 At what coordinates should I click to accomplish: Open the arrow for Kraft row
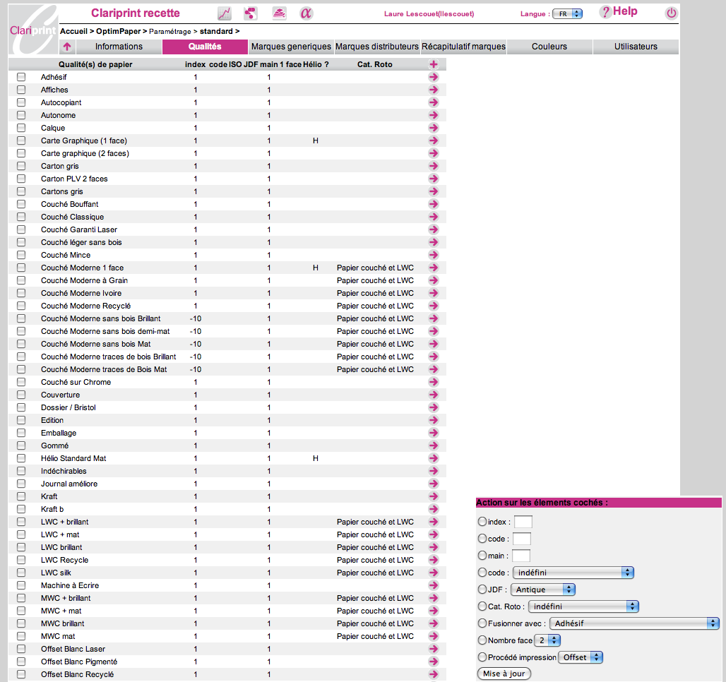tap(434, 496)
